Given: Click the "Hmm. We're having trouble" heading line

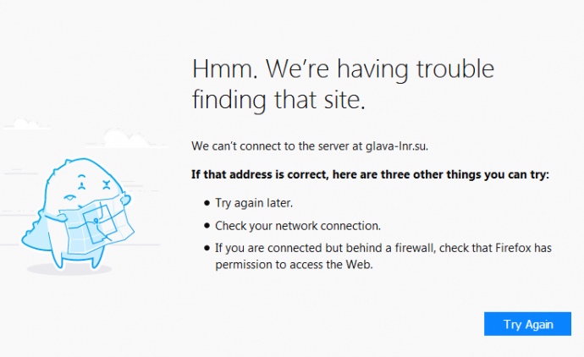Looking at the screenshot, I should pyautogui.click(x=343, y=68).
